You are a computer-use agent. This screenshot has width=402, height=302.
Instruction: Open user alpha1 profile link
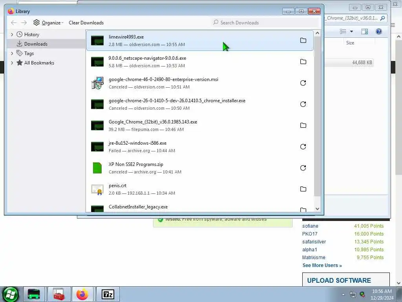(310, 250)
